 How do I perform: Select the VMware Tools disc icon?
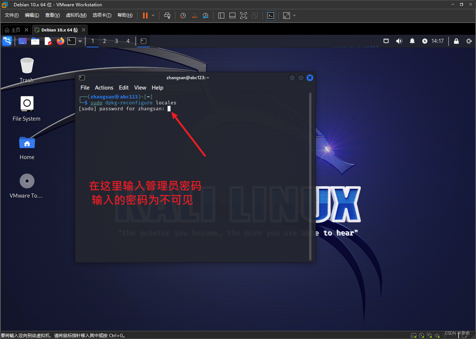27,186
